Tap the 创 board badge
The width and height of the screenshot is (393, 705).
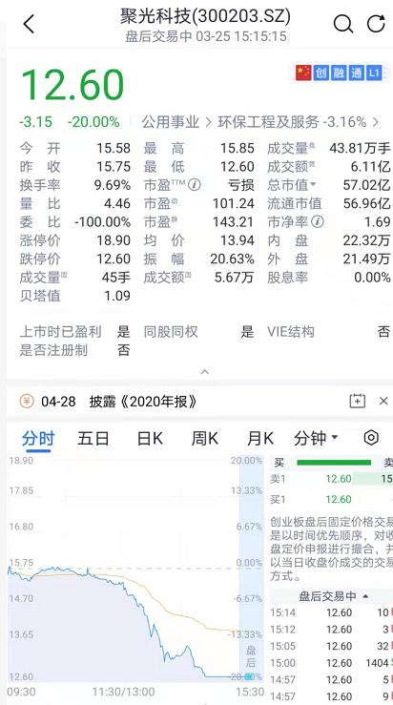point(321,73)
